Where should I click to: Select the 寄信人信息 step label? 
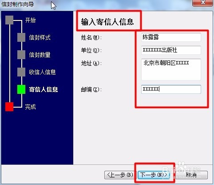[44, 89]
